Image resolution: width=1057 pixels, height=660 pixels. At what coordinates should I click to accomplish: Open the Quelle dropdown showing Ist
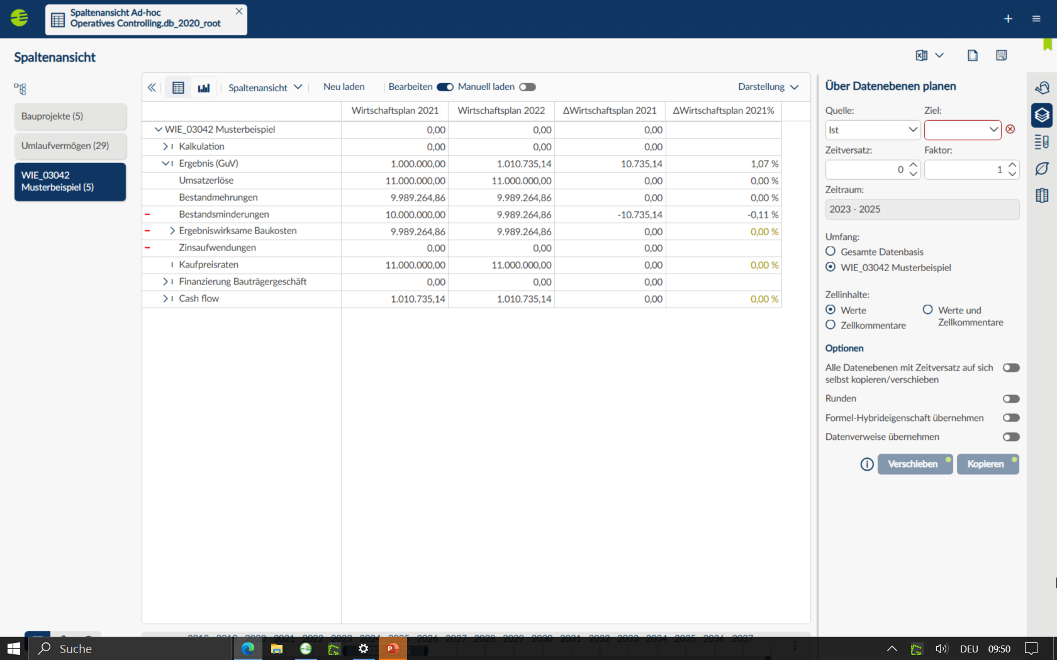873,130
